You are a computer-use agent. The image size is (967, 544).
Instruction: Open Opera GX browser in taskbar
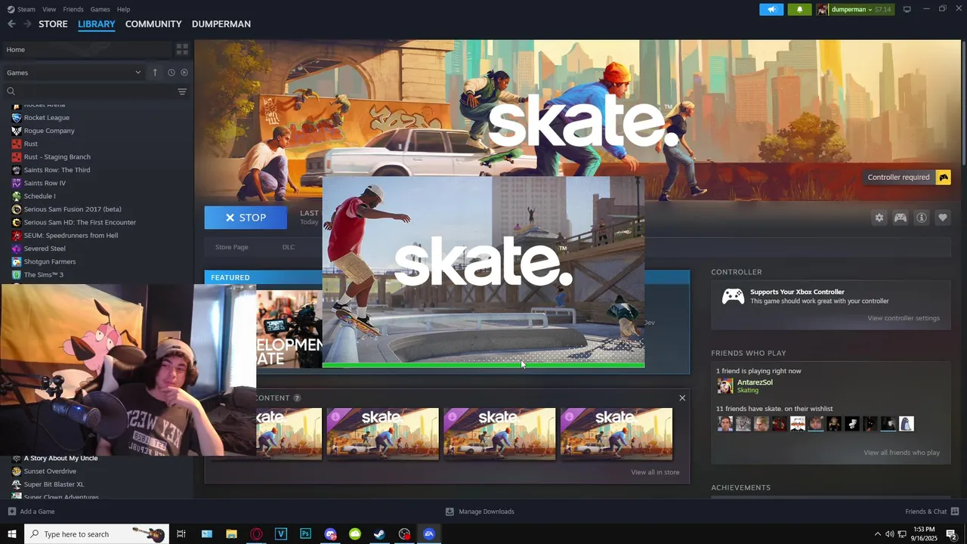(x=256, y=534)
